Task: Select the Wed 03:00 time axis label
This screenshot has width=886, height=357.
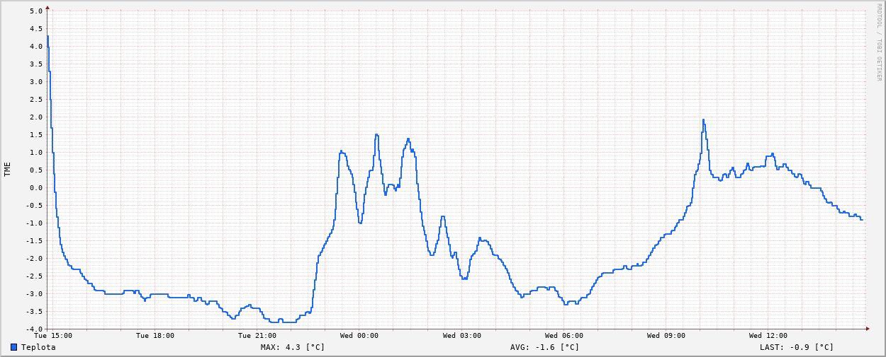Action: coord(462,336)
